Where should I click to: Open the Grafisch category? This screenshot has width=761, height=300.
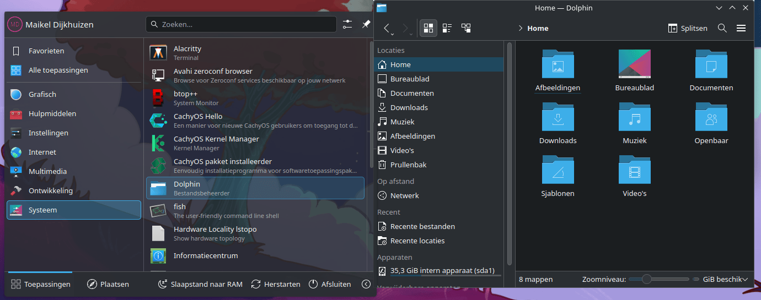(x=74, y=94)
